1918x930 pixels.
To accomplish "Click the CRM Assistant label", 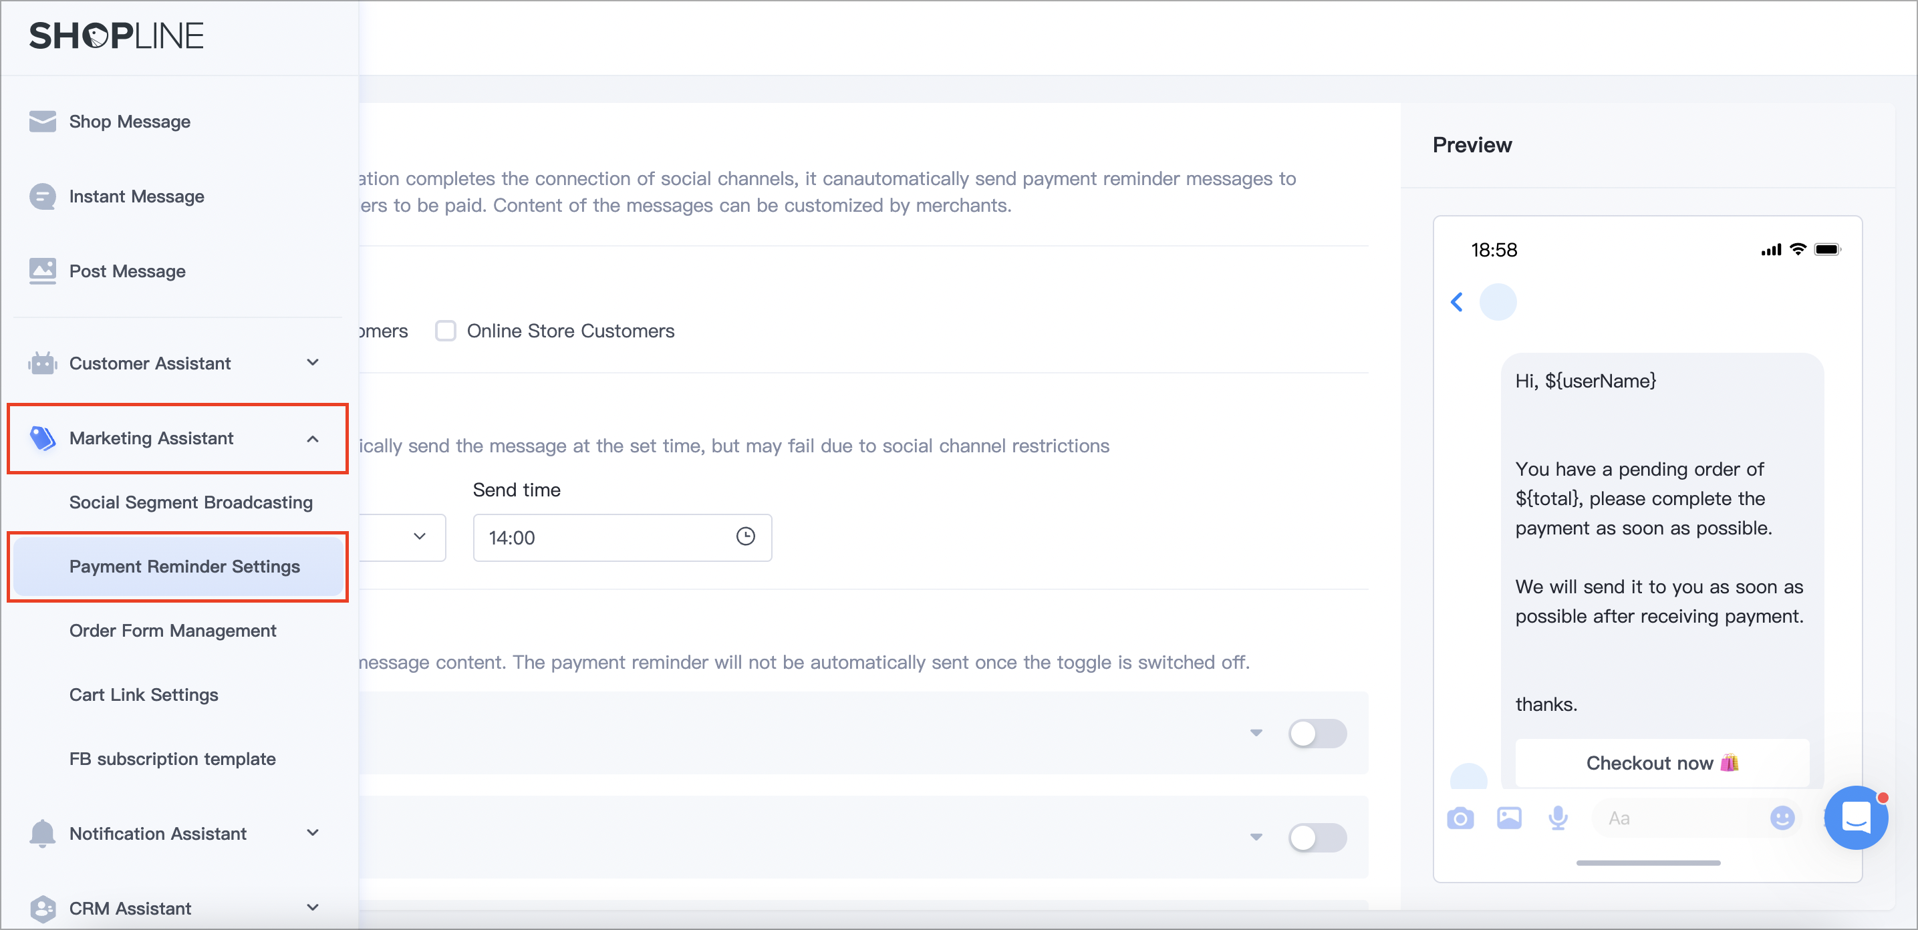I will [x=130, y=909].
